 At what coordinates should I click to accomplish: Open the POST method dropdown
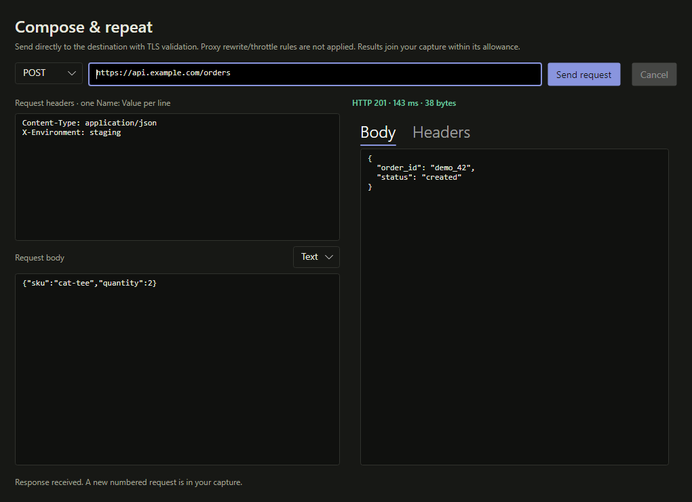(x=49, y=73)
